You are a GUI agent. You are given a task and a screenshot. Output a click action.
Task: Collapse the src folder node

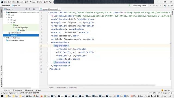(7, 17)
